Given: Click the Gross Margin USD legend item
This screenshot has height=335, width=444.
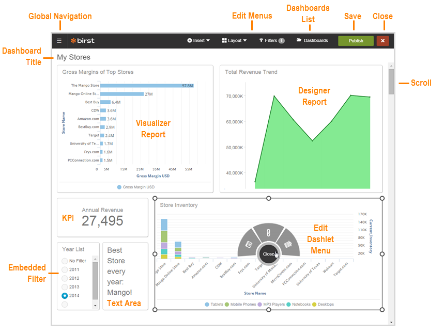Looking at the screenshot, I should pos(135,187).
